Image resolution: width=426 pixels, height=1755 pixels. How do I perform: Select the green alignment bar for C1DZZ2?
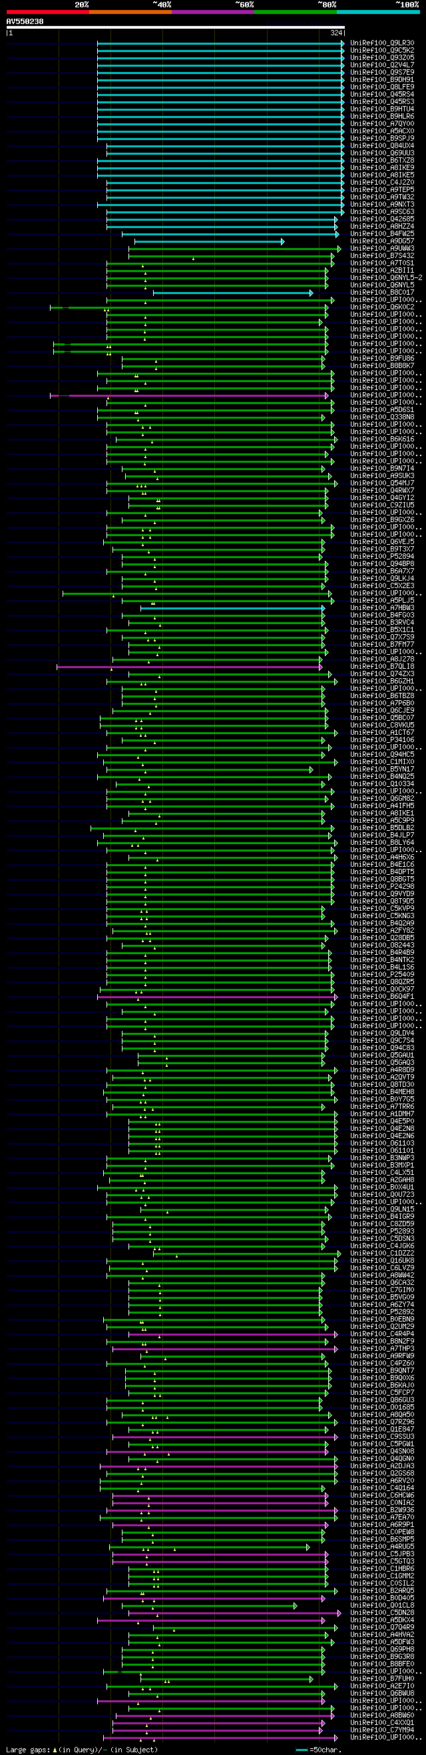point(247,1254)
